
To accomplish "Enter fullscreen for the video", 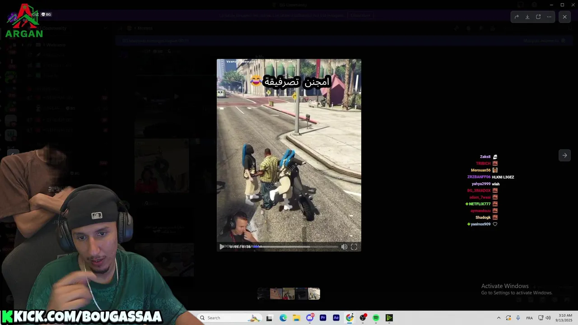I will click(354, 247).
